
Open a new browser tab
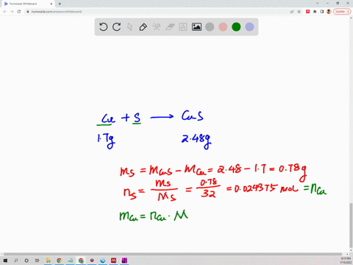pos(60,4)
